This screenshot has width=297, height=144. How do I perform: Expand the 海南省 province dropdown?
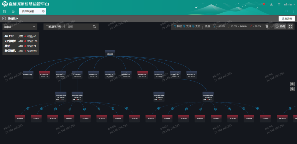[20, 27]
